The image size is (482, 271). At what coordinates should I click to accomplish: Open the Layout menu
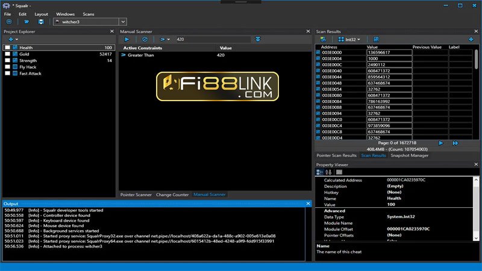pos(41,14)
